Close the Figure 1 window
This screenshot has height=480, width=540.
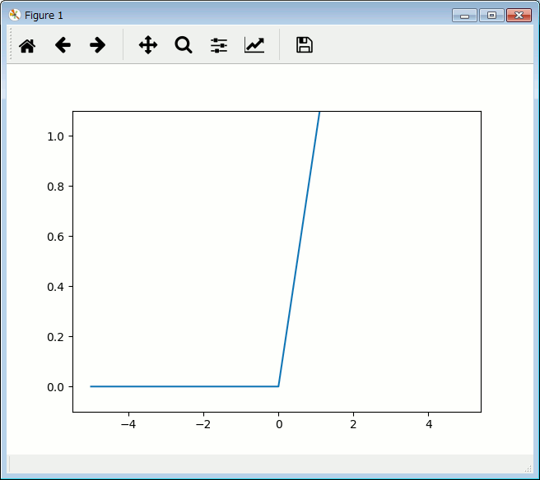[519, 15]
